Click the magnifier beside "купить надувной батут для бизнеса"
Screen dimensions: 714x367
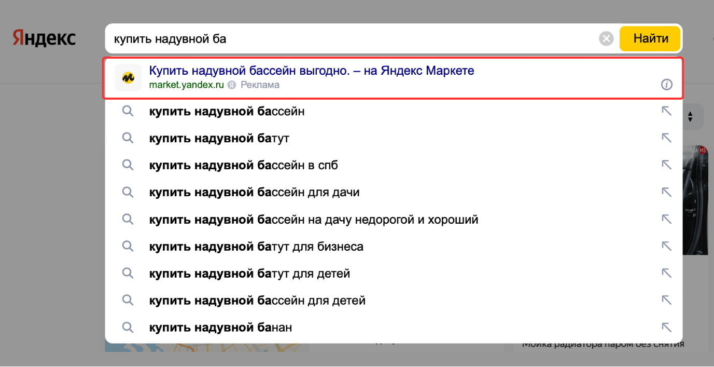click(x=128, y=246)
